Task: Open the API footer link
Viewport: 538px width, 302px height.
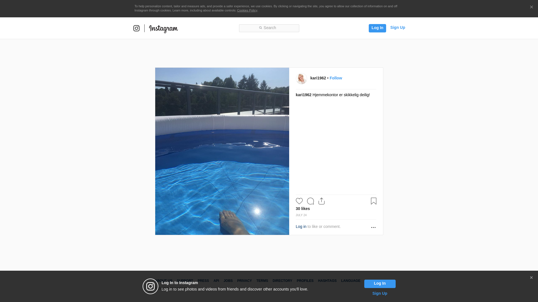Action: click(216, 280)
